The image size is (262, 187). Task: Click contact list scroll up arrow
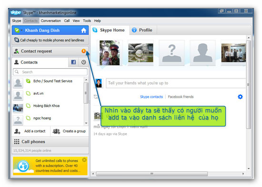tap(86, 80)
